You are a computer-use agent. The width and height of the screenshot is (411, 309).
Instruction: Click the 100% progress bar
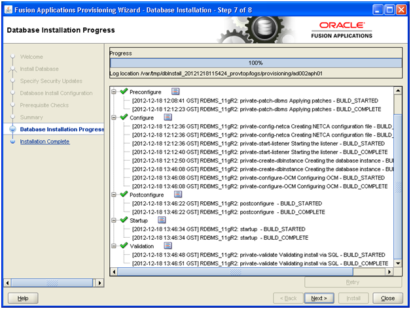coord(256,63)
